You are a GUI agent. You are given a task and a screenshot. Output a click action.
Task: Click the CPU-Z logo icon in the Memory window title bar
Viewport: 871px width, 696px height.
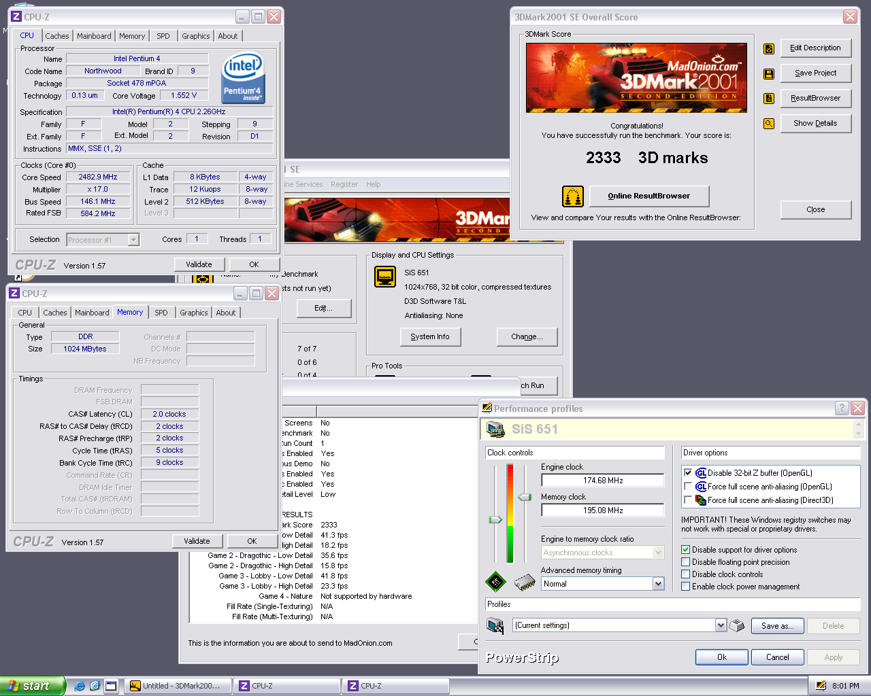tap(14, 293)
